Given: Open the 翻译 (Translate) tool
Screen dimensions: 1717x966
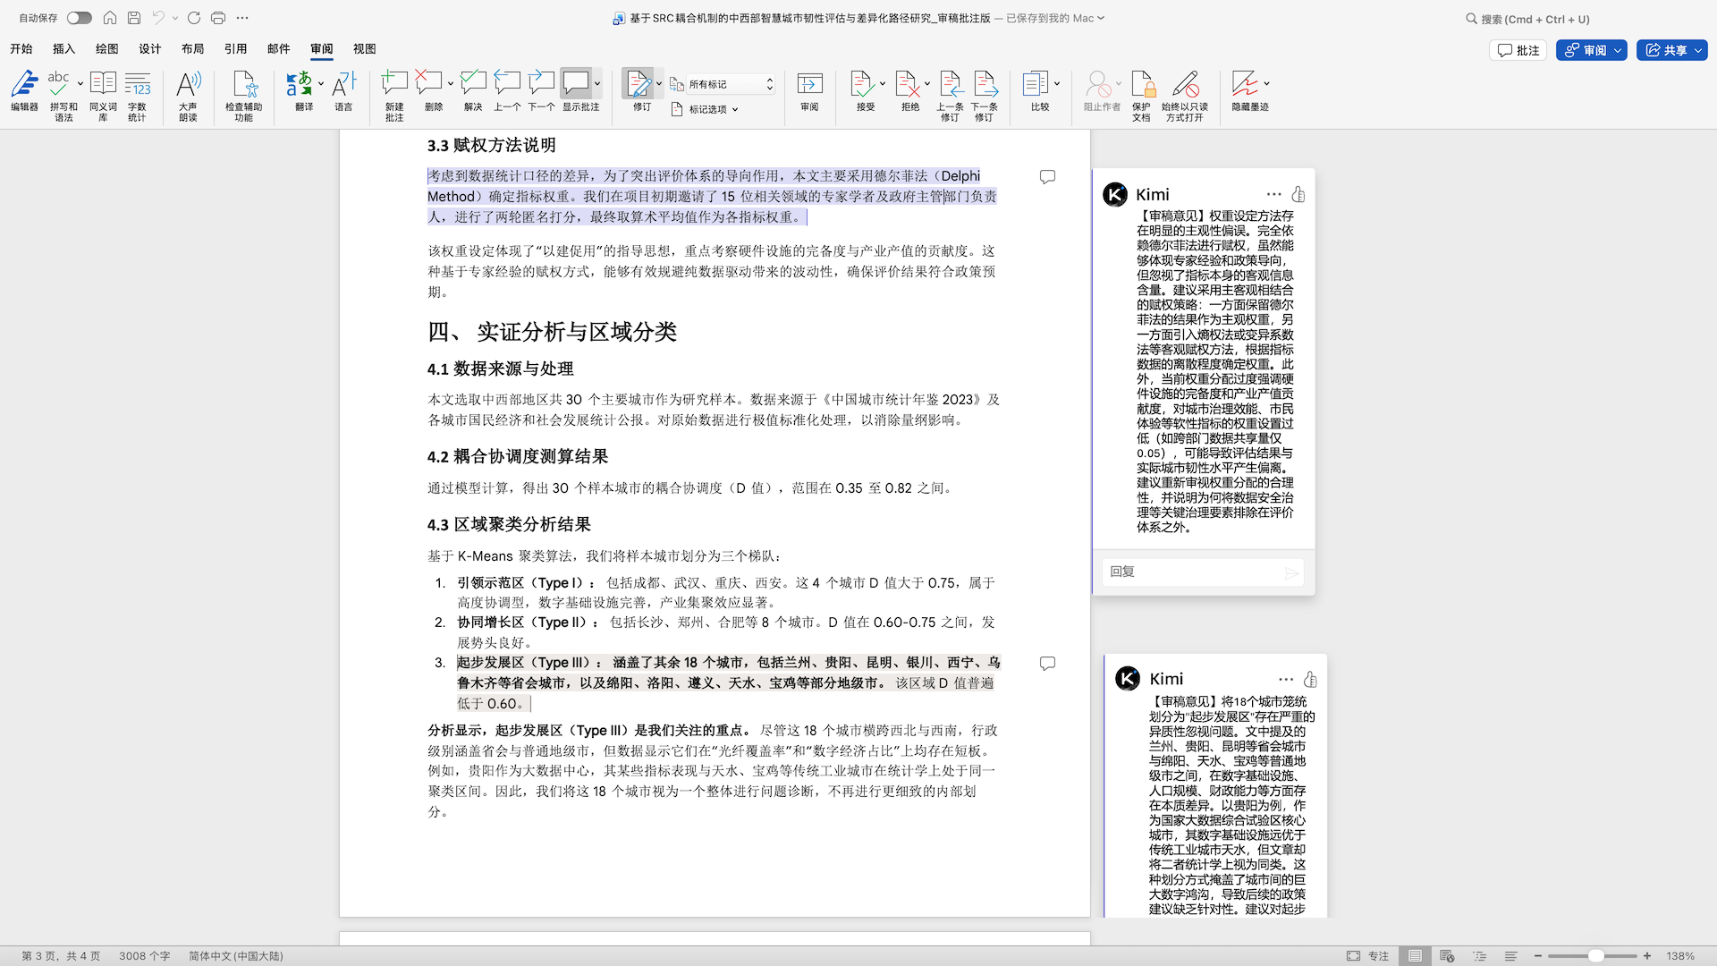Looking at the screenshot, I should click(301, 89).
